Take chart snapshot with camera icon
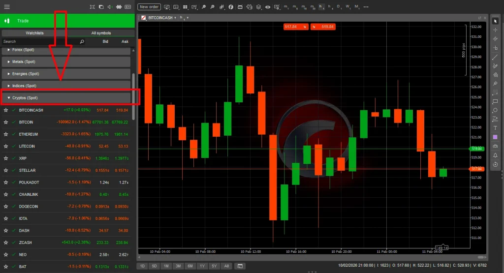 click(x=495, y=146)
